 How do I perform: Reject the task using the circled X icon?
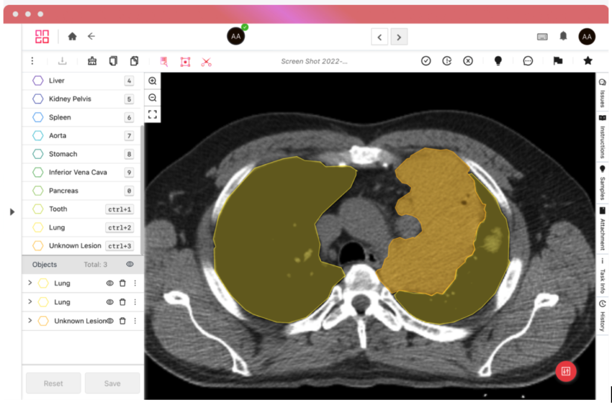467,60
